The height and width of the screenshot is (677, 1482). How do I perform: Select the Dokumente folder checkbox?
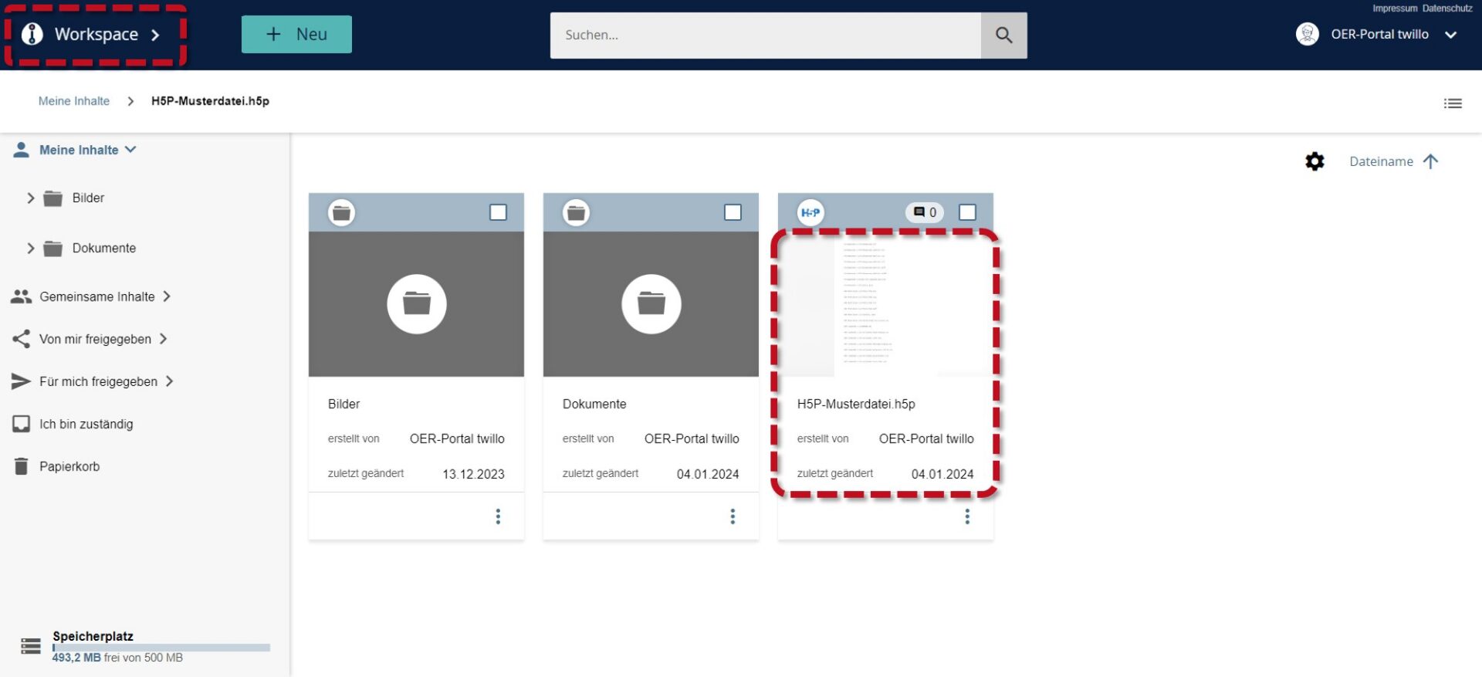click(733, 212)
